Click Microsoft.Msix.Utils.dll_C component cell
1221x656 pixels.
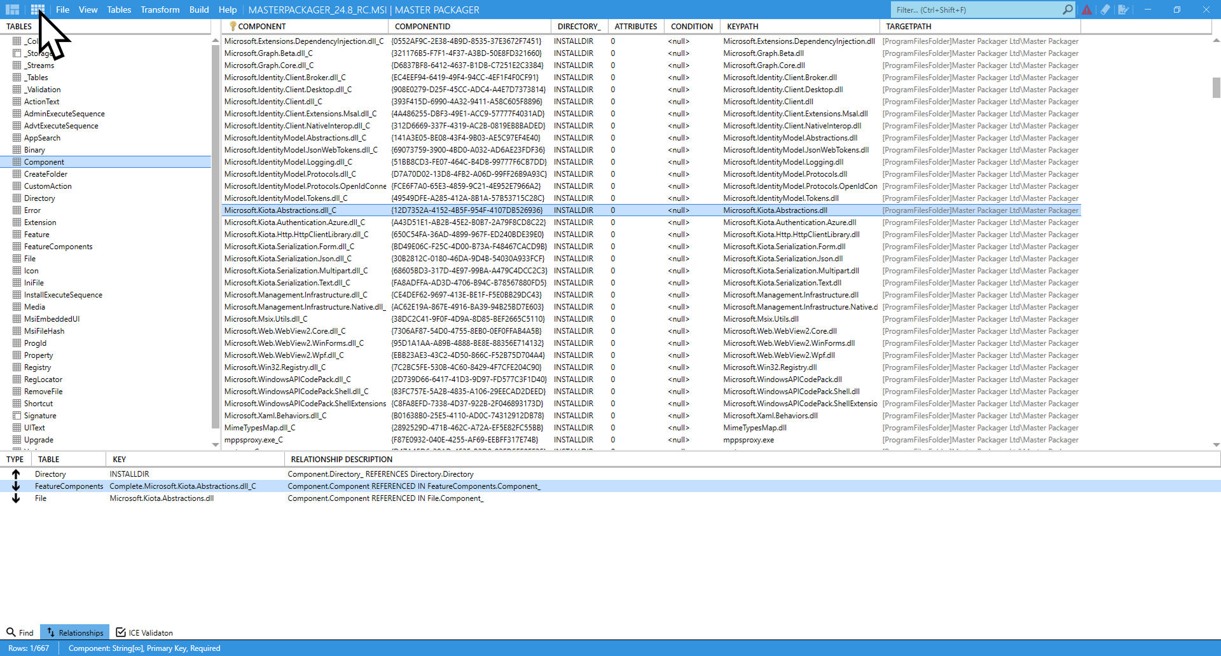(305, 319)
